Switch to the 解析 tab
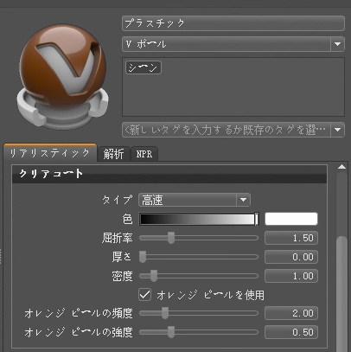The image size is (351, 352). click(x=113, y=154)
